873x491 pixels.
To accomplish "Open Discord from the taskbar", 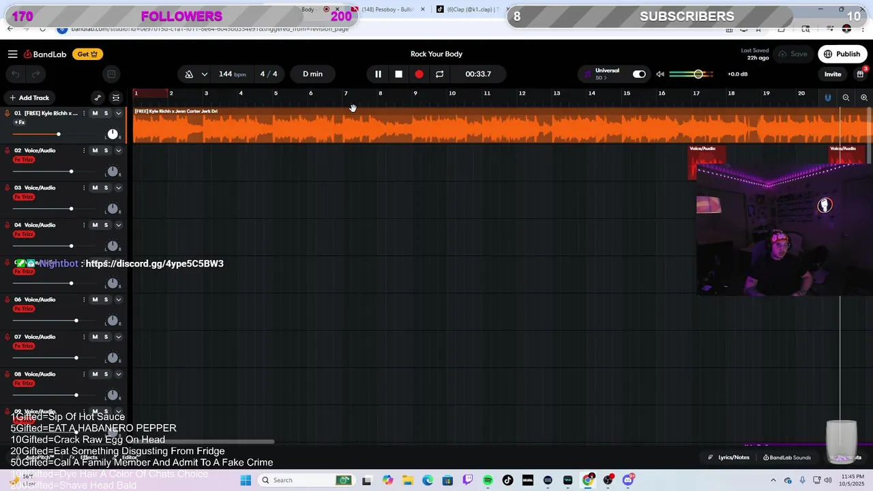I will [627, 480].
